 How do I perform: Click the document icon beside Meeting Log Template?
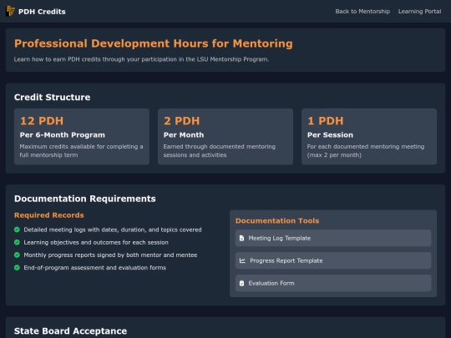tap(242, 238)
